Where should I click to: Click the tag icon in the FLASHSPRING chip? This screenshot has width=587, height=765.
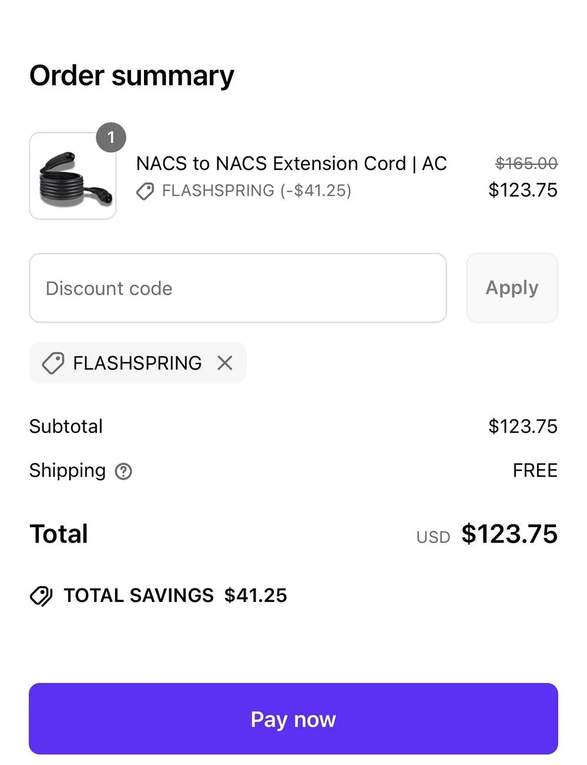[x=53, y=363]
